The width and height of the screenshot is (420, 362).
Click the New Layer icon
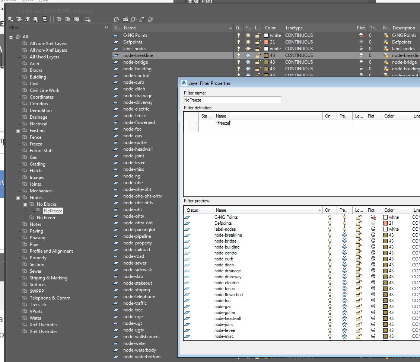pos(117,19)
